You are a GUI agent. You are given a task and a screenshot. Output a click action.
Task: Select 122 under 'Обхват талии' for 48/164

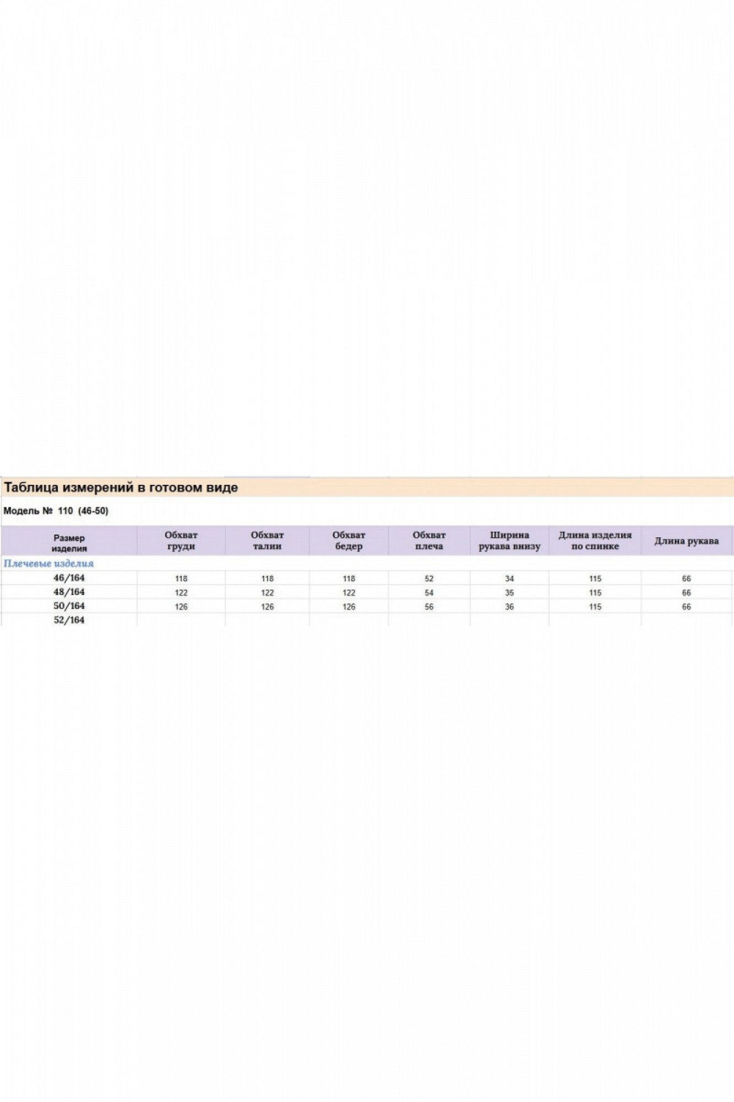click(x=268, y=593)
